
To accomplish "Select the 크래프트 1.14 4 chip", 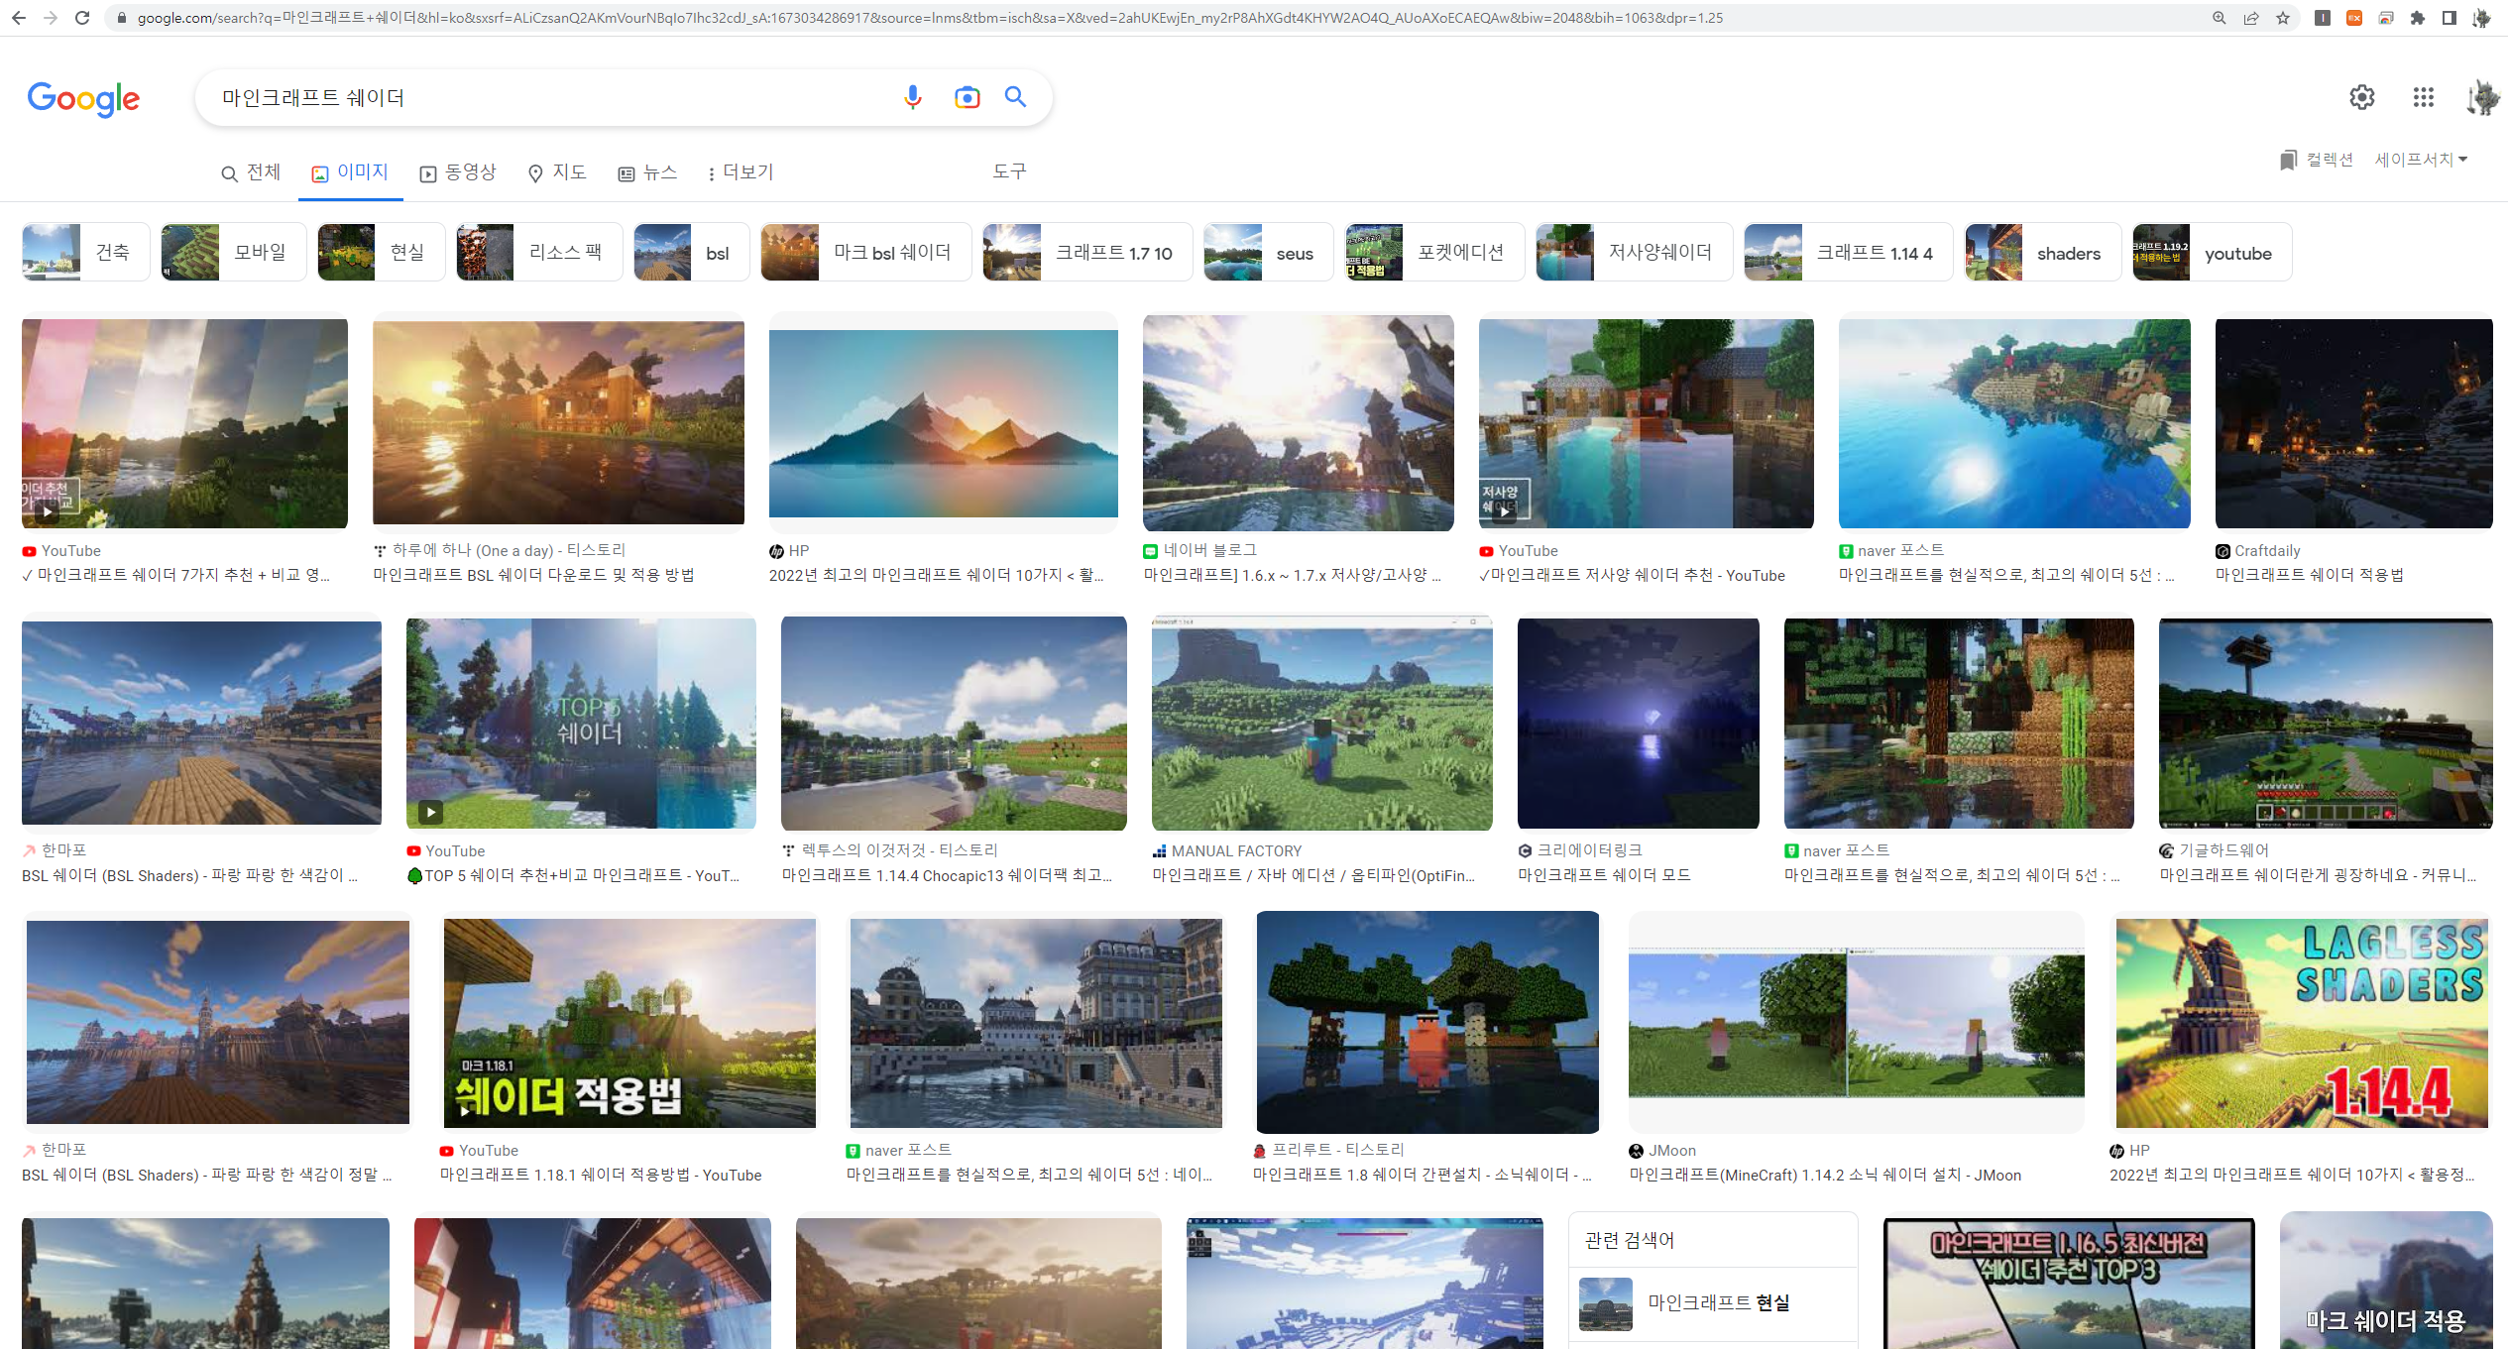I will tap(1848, 252).
